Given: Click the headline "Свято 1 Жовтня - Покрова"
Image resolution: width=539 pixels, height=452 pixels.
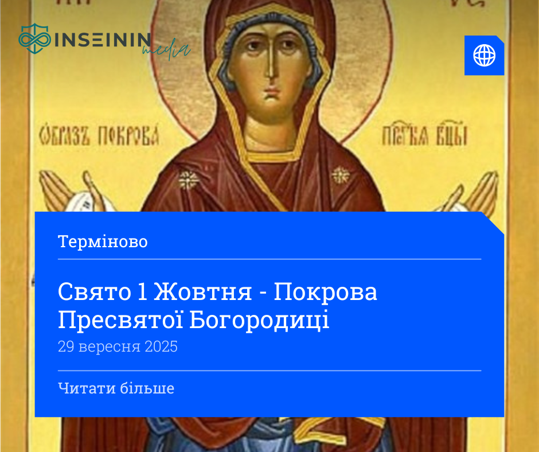Looking at the screenshot, I should [217, 292].
